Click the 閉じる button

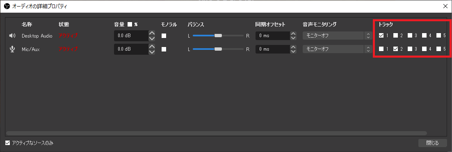432,143
